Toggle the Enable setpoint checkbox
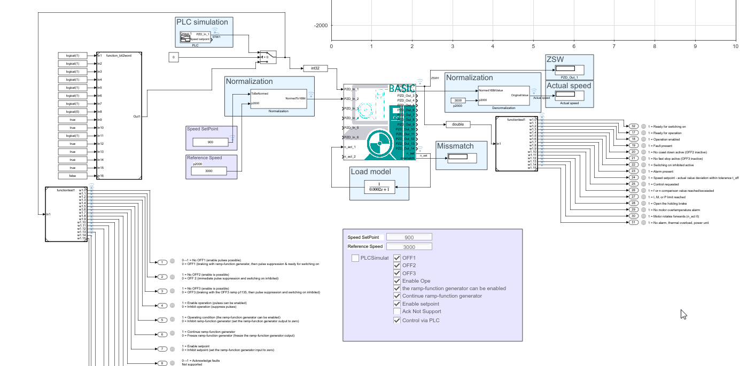 coord(397,303)
